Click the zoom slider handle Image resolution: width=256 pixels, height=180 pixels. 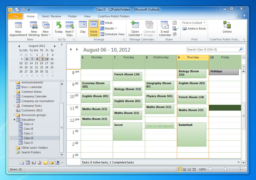225,169
